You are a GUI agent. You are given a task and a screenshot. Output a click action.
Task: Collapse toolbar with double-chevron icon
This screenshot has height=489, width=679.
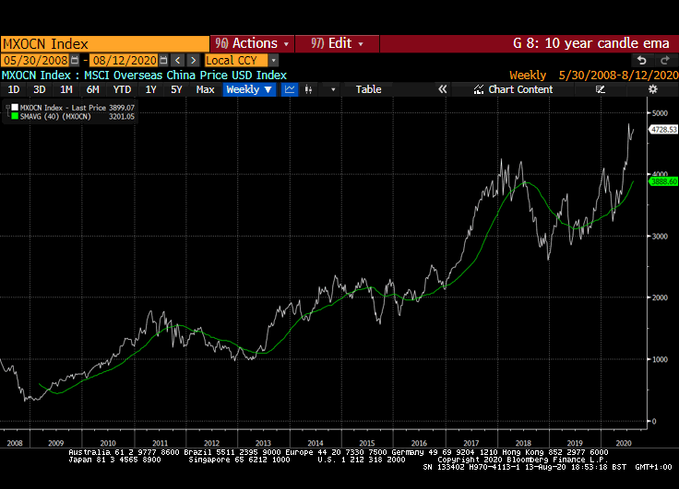pyautogui.click(x=442, y=89)
